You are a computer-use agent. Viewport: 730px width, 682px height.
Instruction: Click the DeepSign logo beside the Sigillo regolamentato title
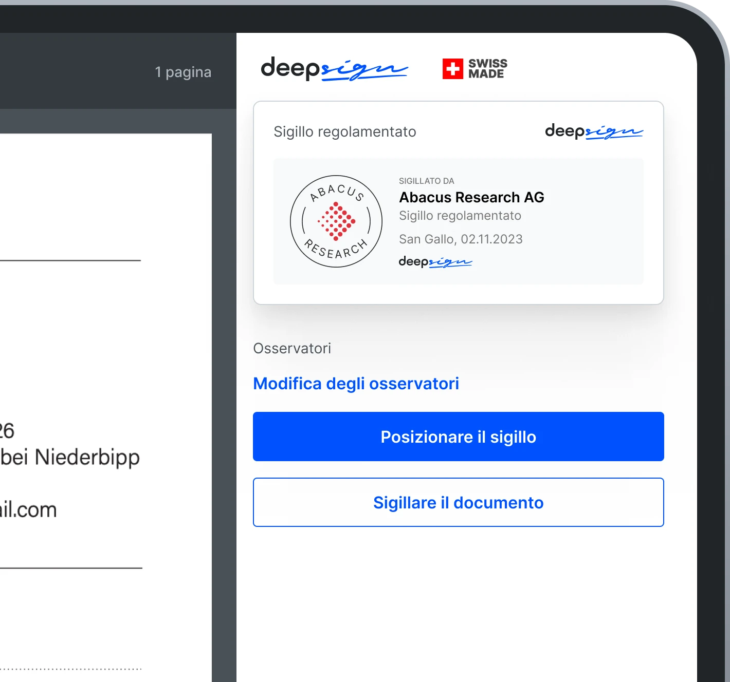[594, 131]
